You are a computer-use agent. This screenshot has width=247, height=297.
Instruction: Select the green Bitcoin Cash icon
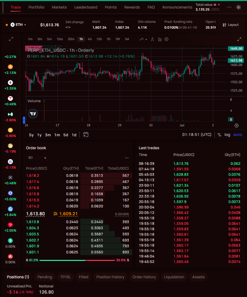(10, 241)
